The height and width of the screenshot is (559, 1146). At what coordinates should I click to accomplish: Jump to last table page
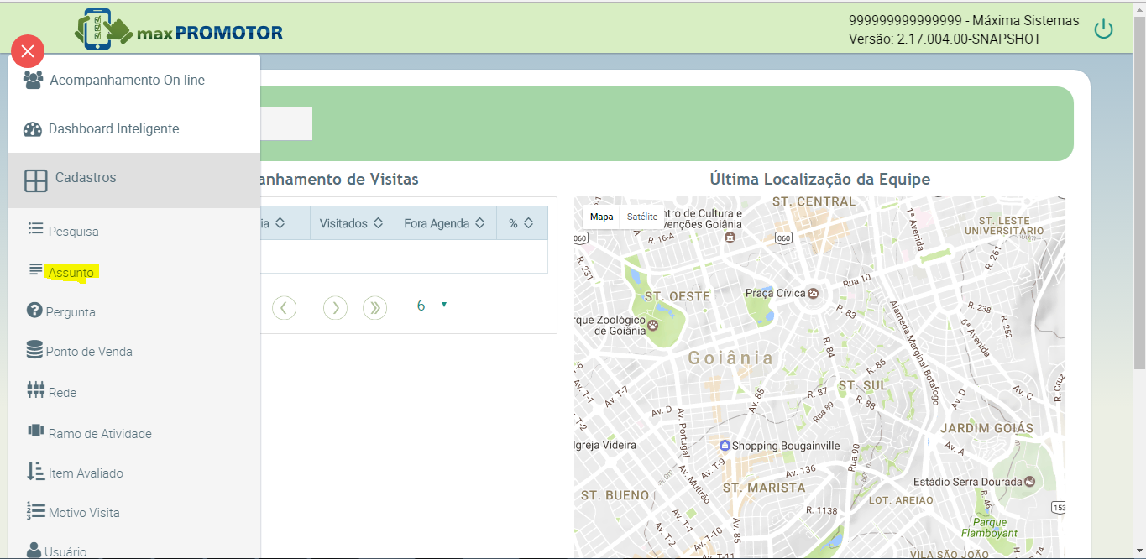[374, 308]
